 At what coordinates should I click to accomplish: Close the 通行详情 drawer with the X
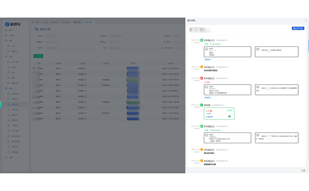[x=306, y=20]
